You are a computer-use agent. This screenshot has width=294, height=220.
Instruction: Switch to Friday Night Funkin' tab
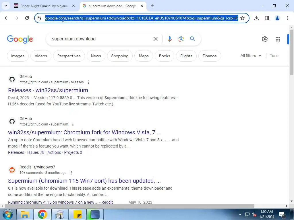44,6
